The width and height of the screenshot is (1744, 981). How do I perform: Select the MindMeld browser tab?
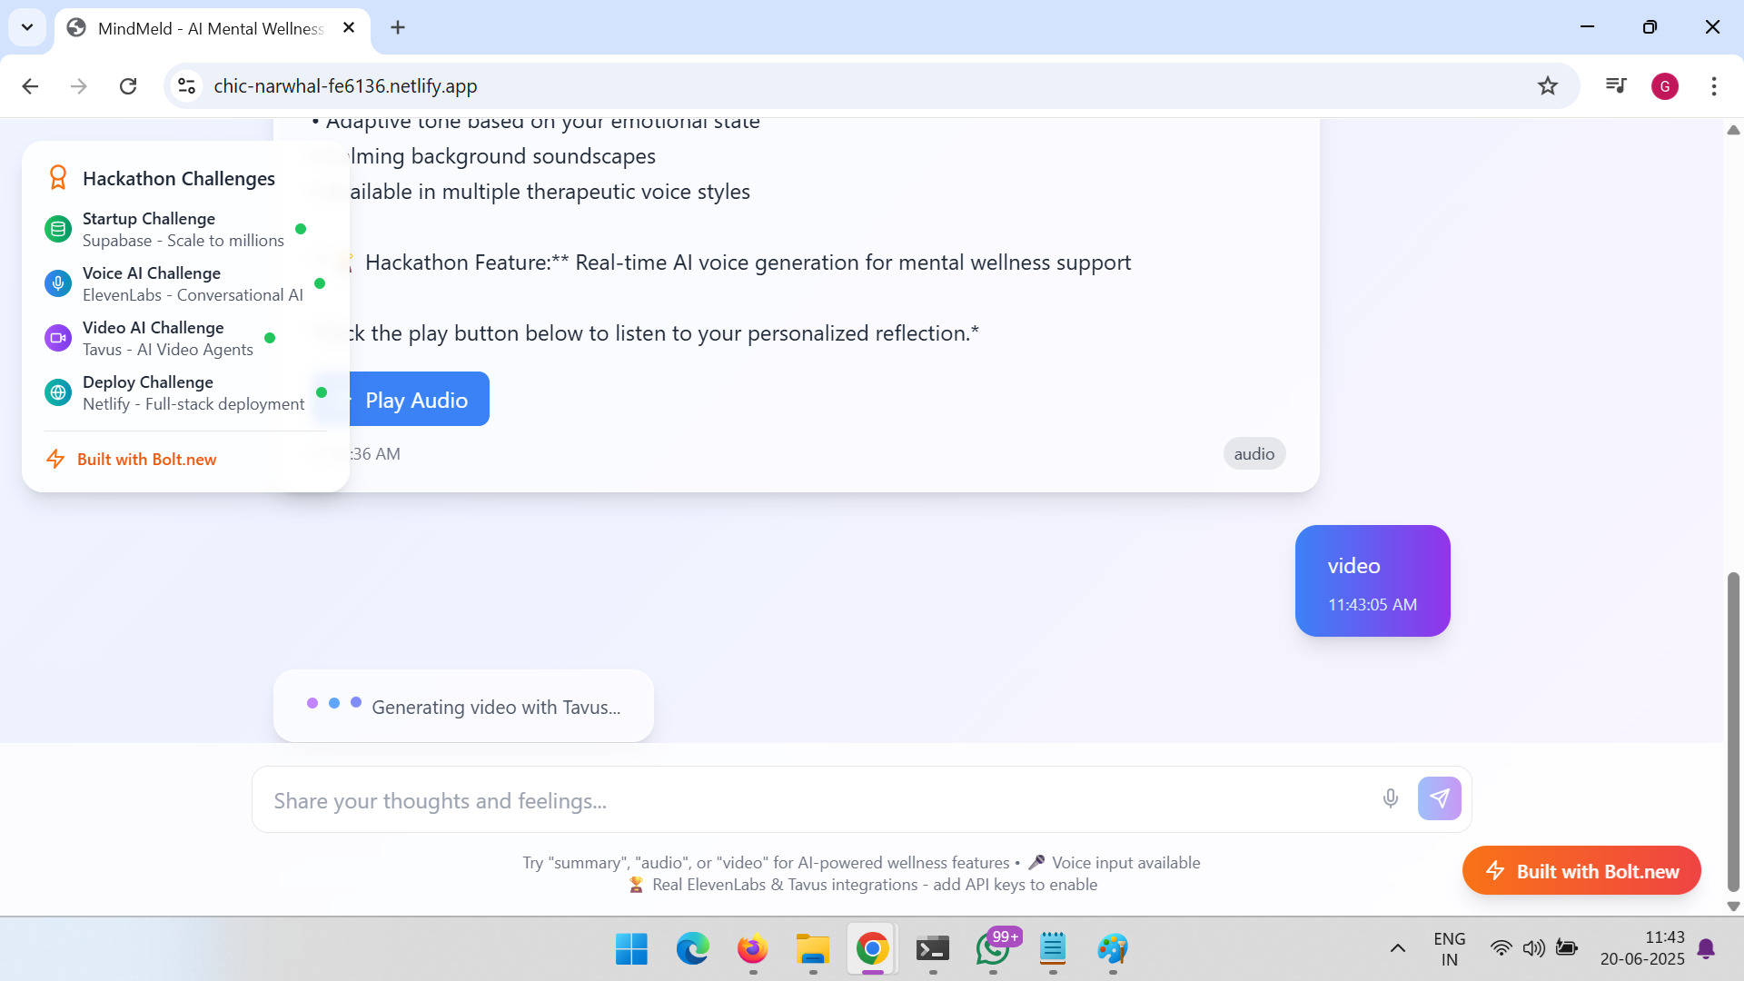(211, 28)
